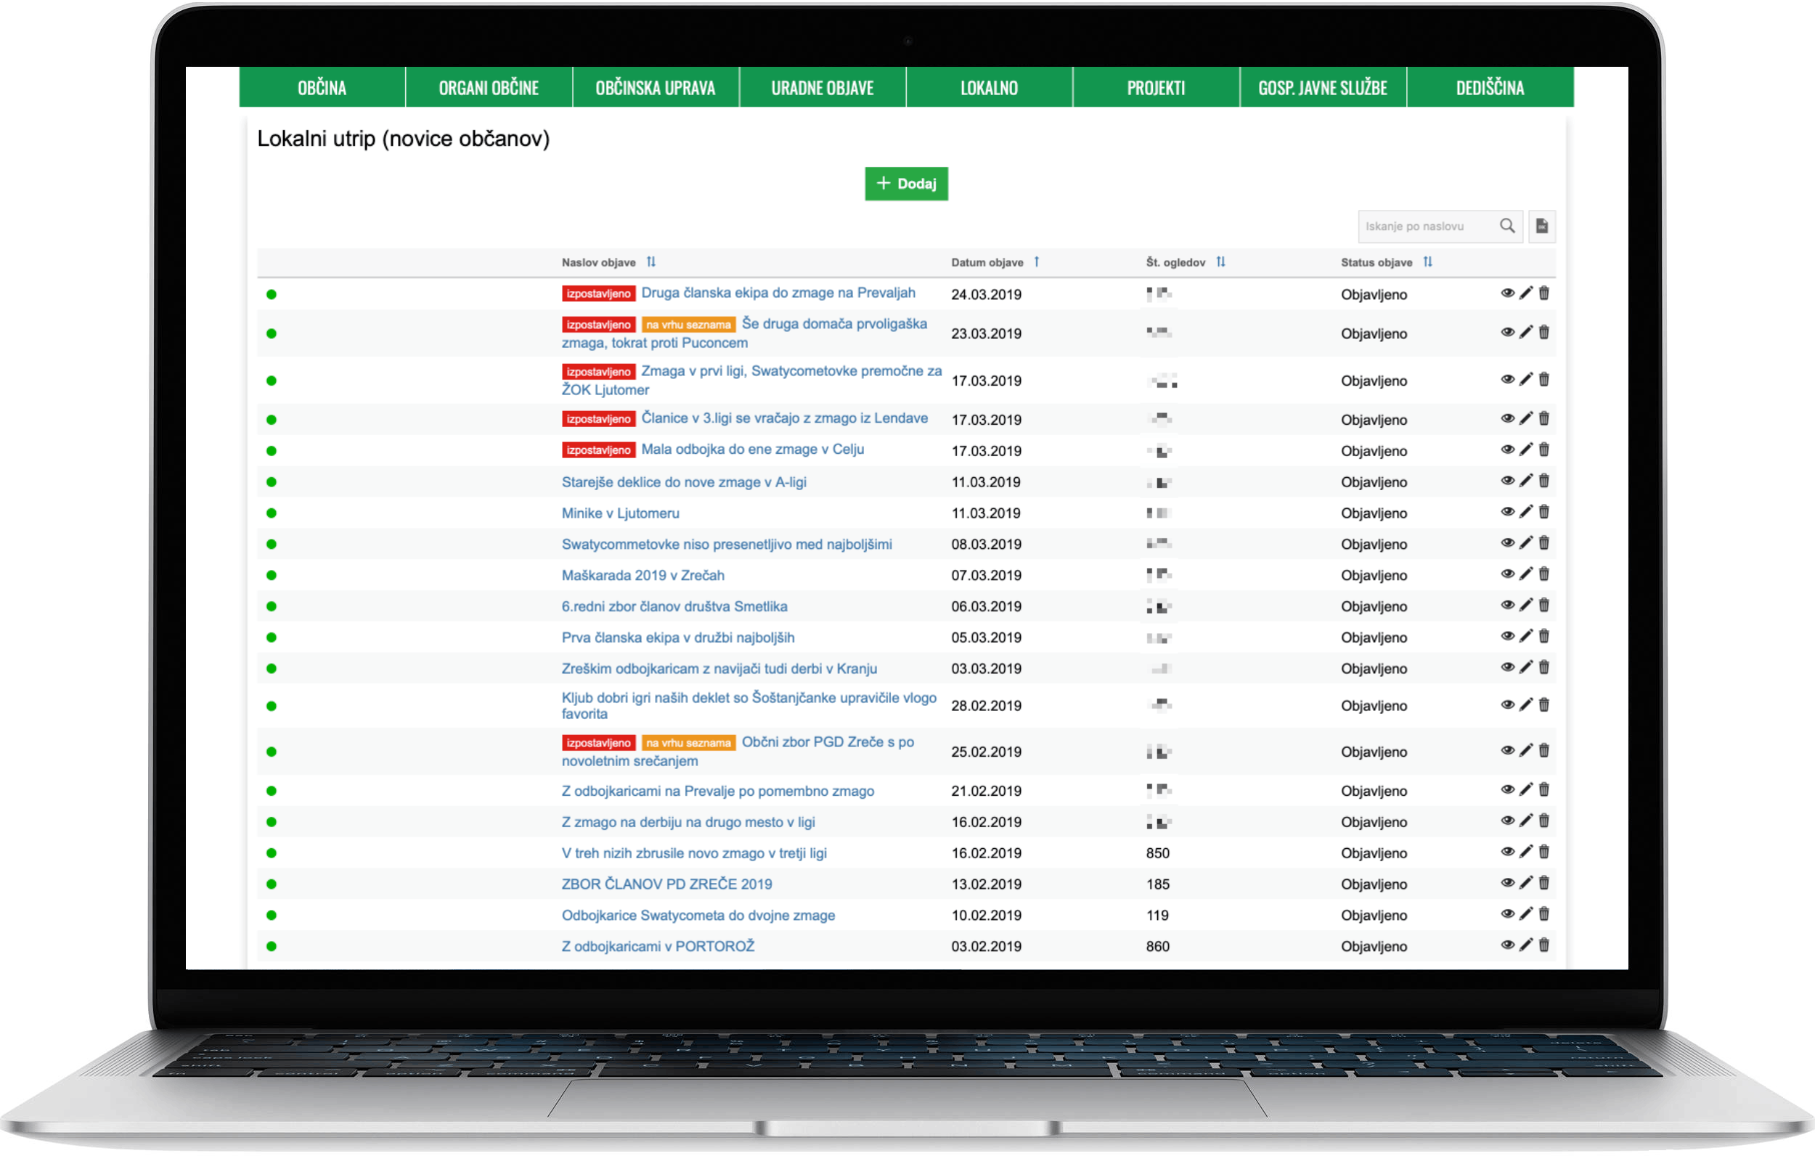Screen dimensions: 1815x1156
Task: Open 'Prva članska ekipa v družbi najboljših' link
Action: pyautogui.click(x=677, y=638)
